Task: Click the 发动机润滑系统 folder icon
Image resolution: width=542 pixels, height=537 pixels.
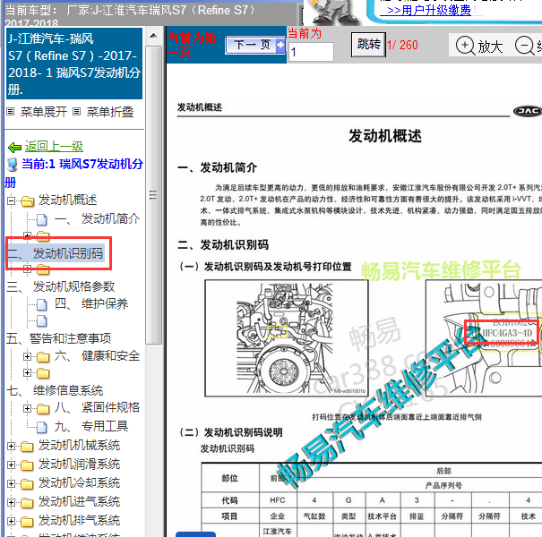Action: (27, 465)
